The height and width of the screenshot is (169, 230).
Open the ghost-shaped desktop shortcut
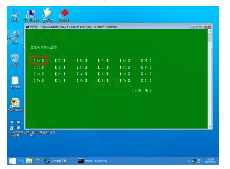(47, 15)
